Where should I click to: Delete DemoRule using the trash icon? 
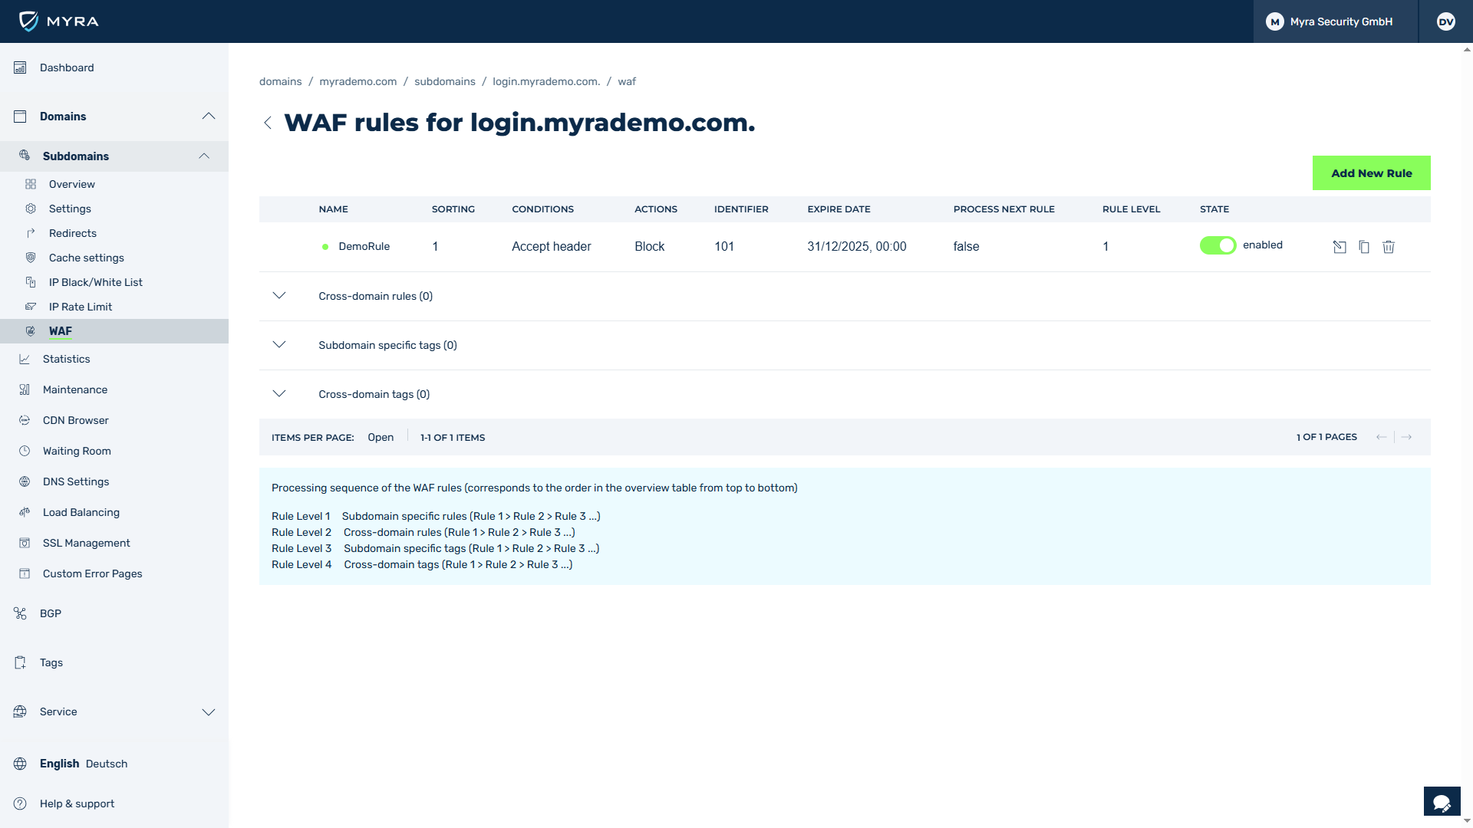1389,247
